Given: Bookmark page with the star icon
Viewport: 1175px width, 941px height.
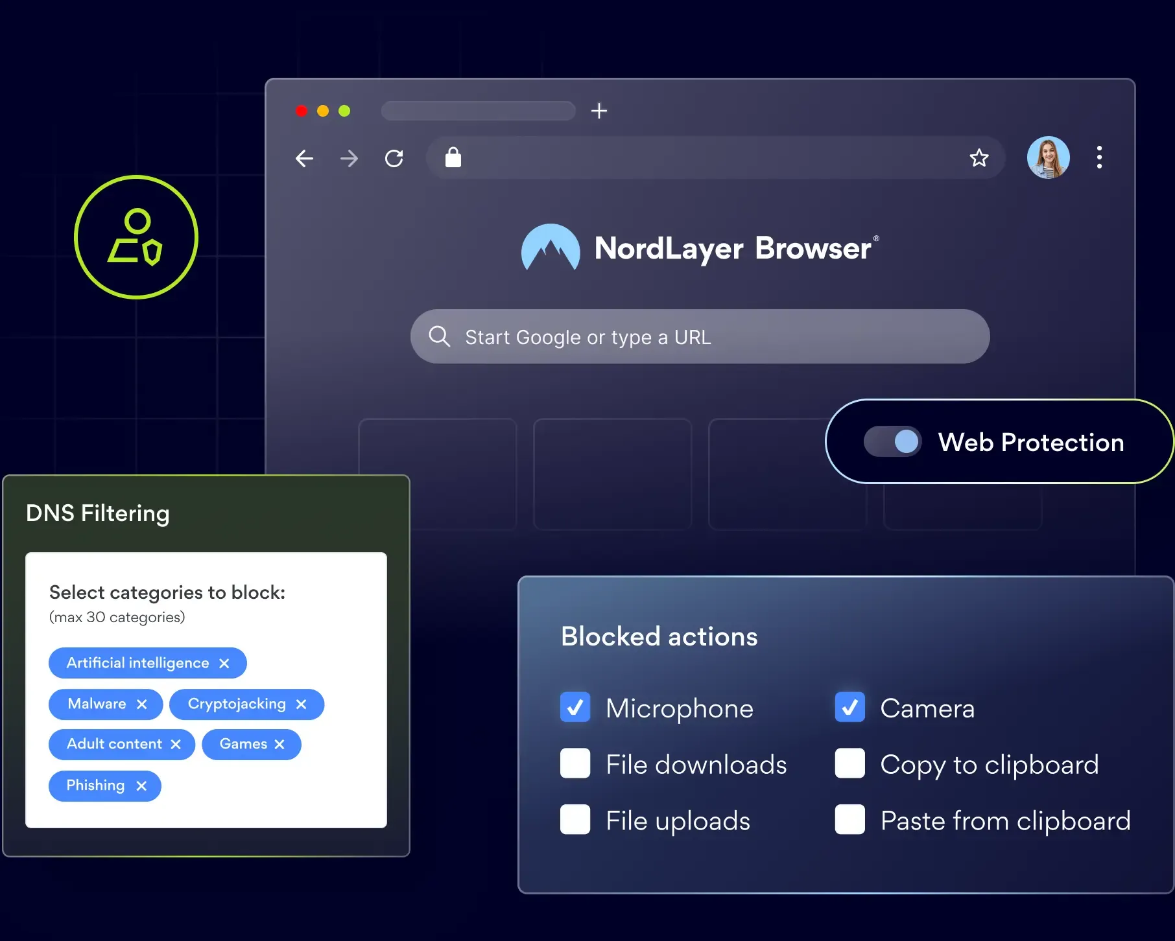Looking at the screenshot, I should 979,157.
